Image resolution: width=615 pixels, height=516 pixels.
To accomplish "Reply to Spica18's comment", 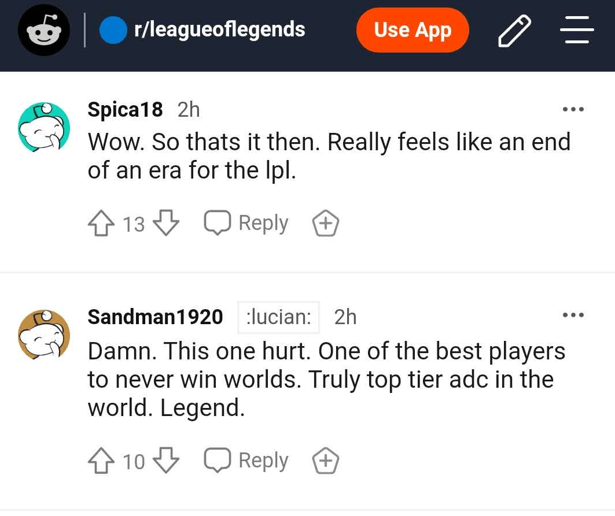I will click(246, 223).
